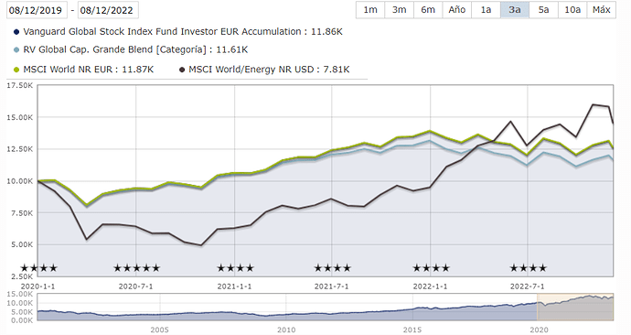Select the 3m time range button
631x335 pixels.
400,10
